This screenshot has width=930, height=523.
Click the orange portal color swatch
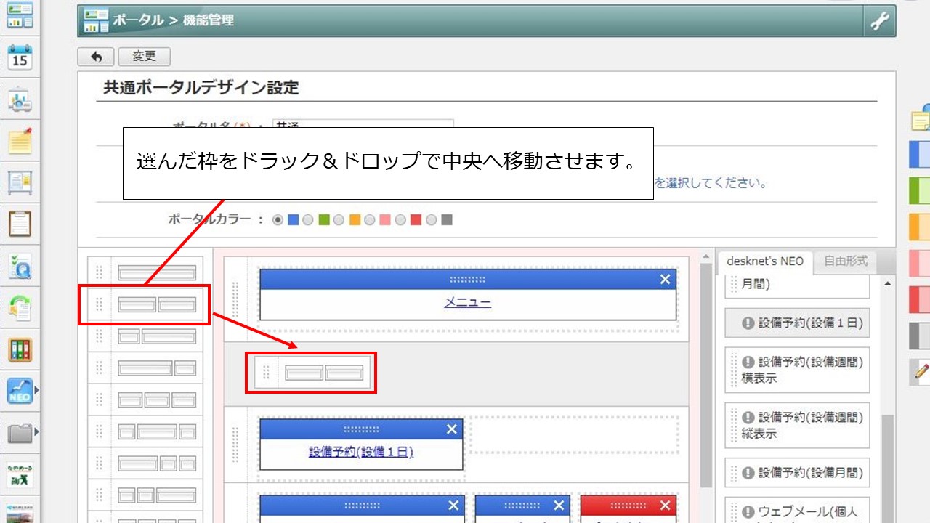tap(355, 219)
